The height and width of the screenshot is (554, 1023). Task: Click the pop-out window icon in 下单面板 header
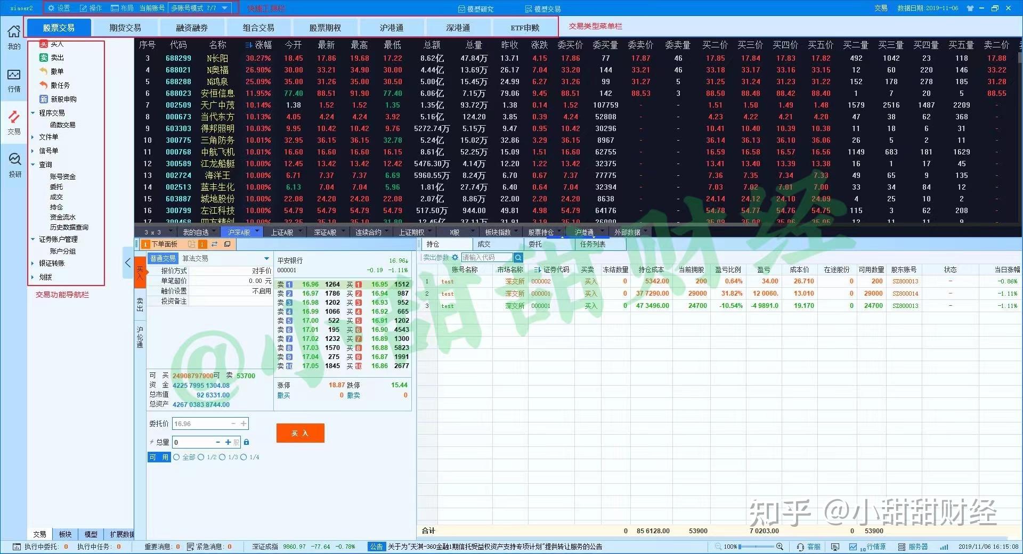[227, 244]
